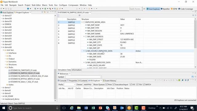
Task: Open PowerPoint from the taskbar
Action: click(100, 108)
